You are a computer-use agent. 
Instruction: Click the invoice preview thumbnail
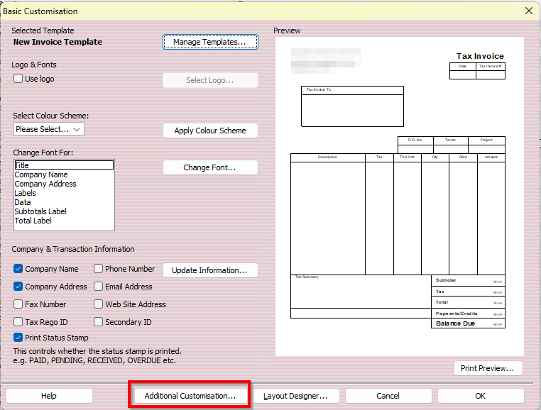tap(400, 196)
